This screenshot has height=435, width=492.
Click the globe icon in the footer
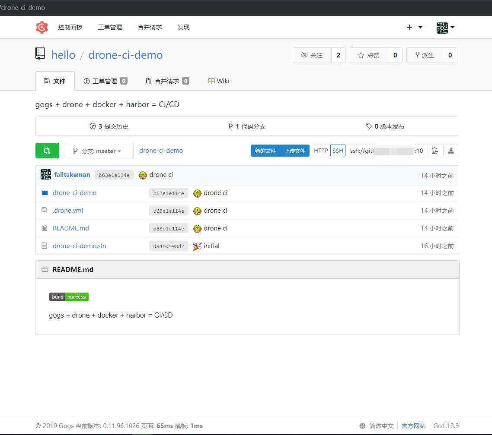pyautogui.click(x=362, y=426)
